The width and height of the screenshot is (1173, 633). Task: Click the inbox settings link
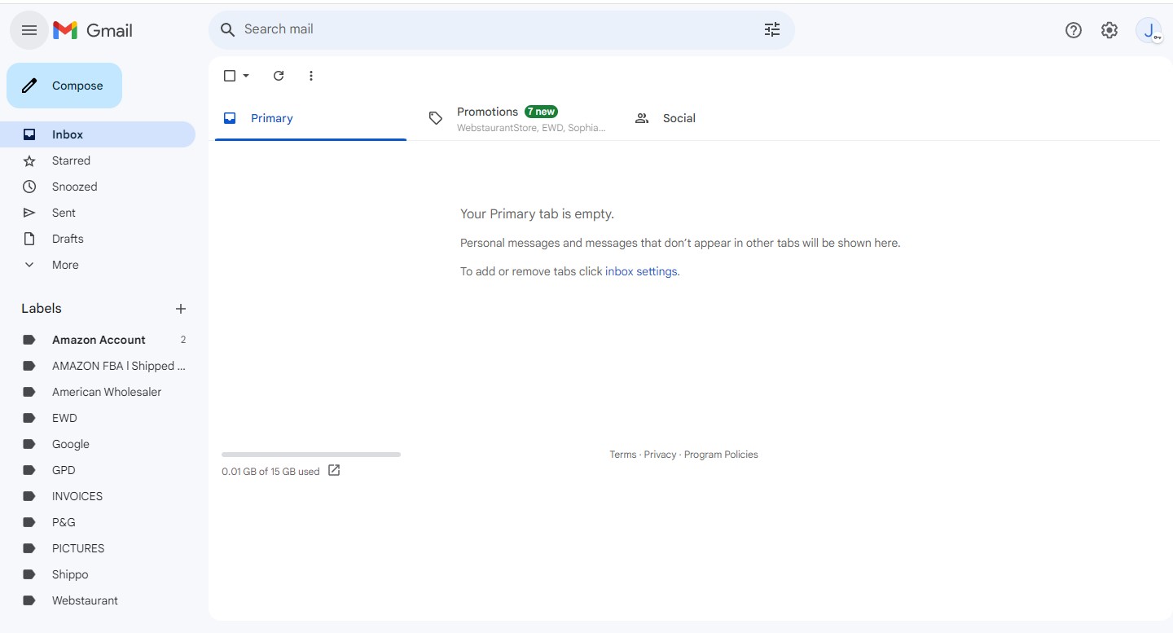[x=641, y=271]
